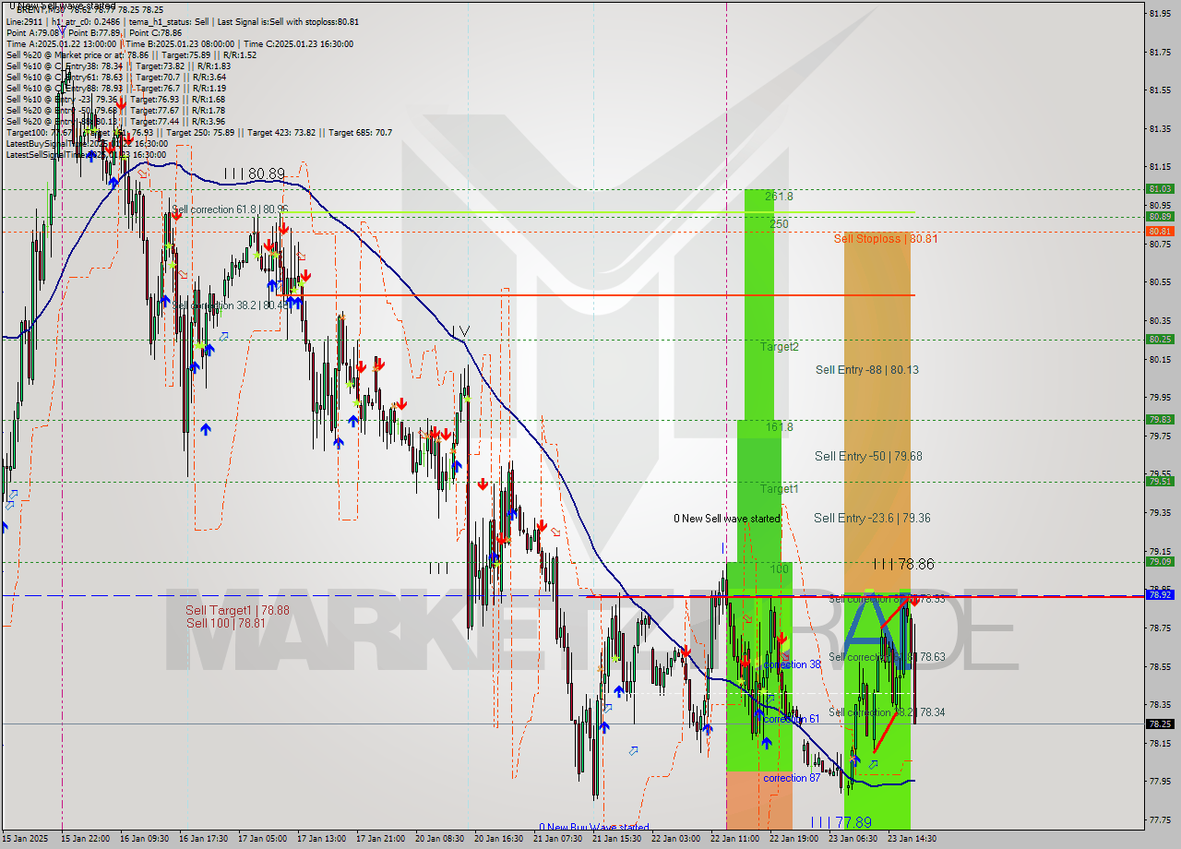Click the 'Sell %10 @ C_Entry61: 78.63' line
The image size is (1181, 849).
[118, 78]
